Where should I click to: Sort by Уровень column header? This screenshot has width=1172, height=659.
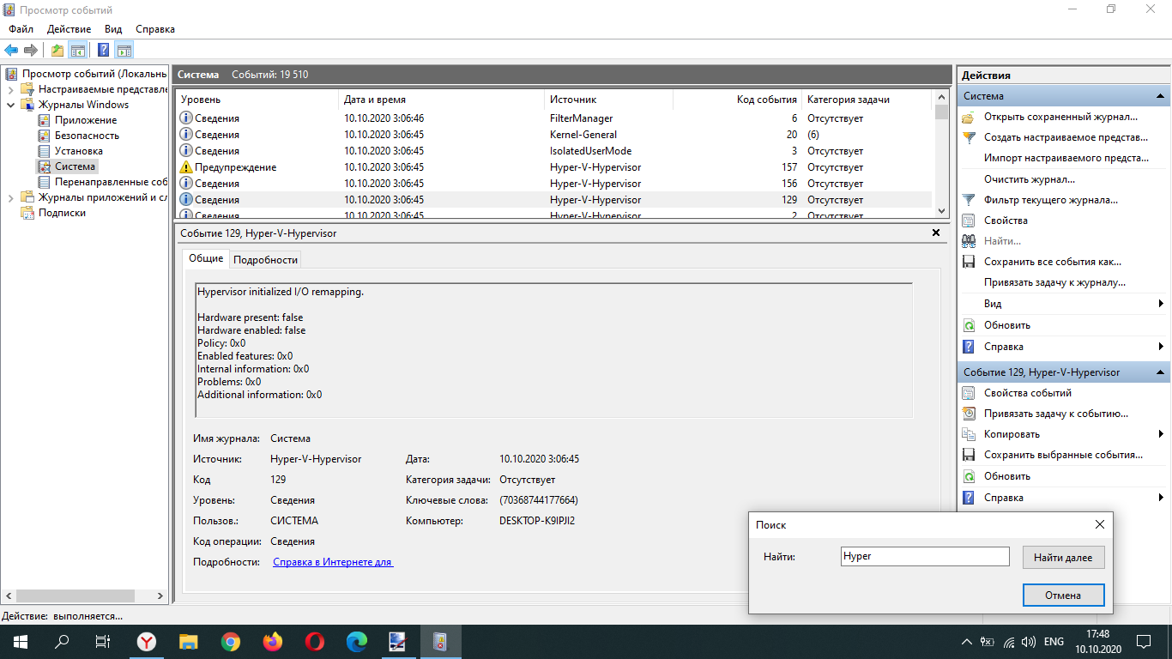pyautogui.click(x=257, y=100)
